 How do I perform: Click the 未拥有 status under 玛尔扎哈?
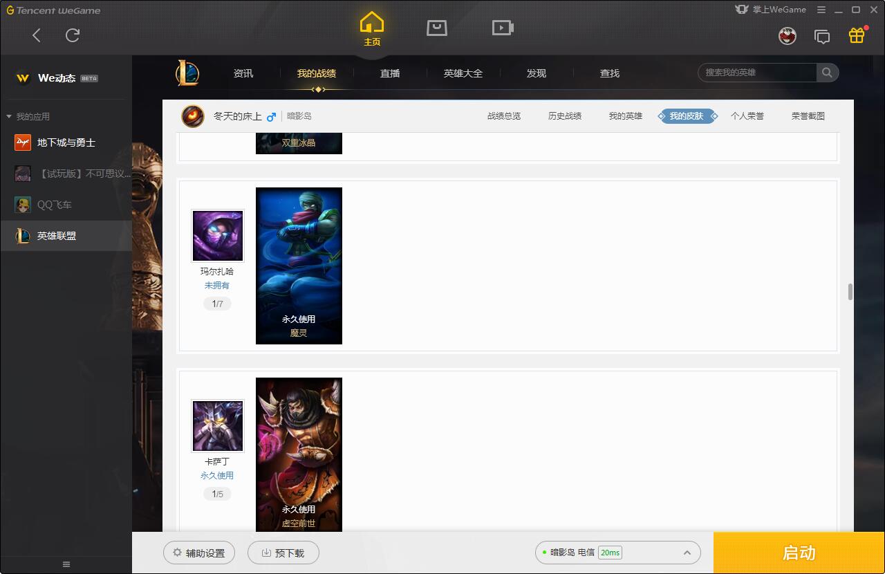click(x=217, y=286)
